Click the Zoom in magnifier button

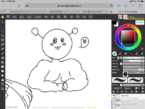59,17
